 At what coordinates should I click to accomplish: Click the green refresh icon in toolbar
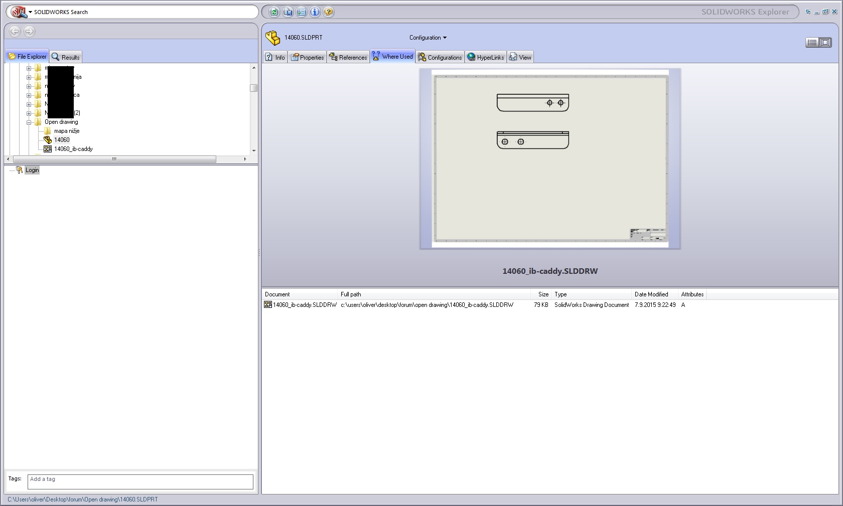point(274,12)
